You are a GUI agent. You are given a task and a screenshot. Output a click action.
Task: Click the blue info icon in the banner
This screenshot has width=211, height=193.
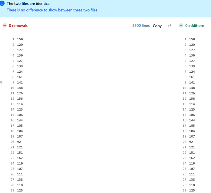tap(2, 4)
